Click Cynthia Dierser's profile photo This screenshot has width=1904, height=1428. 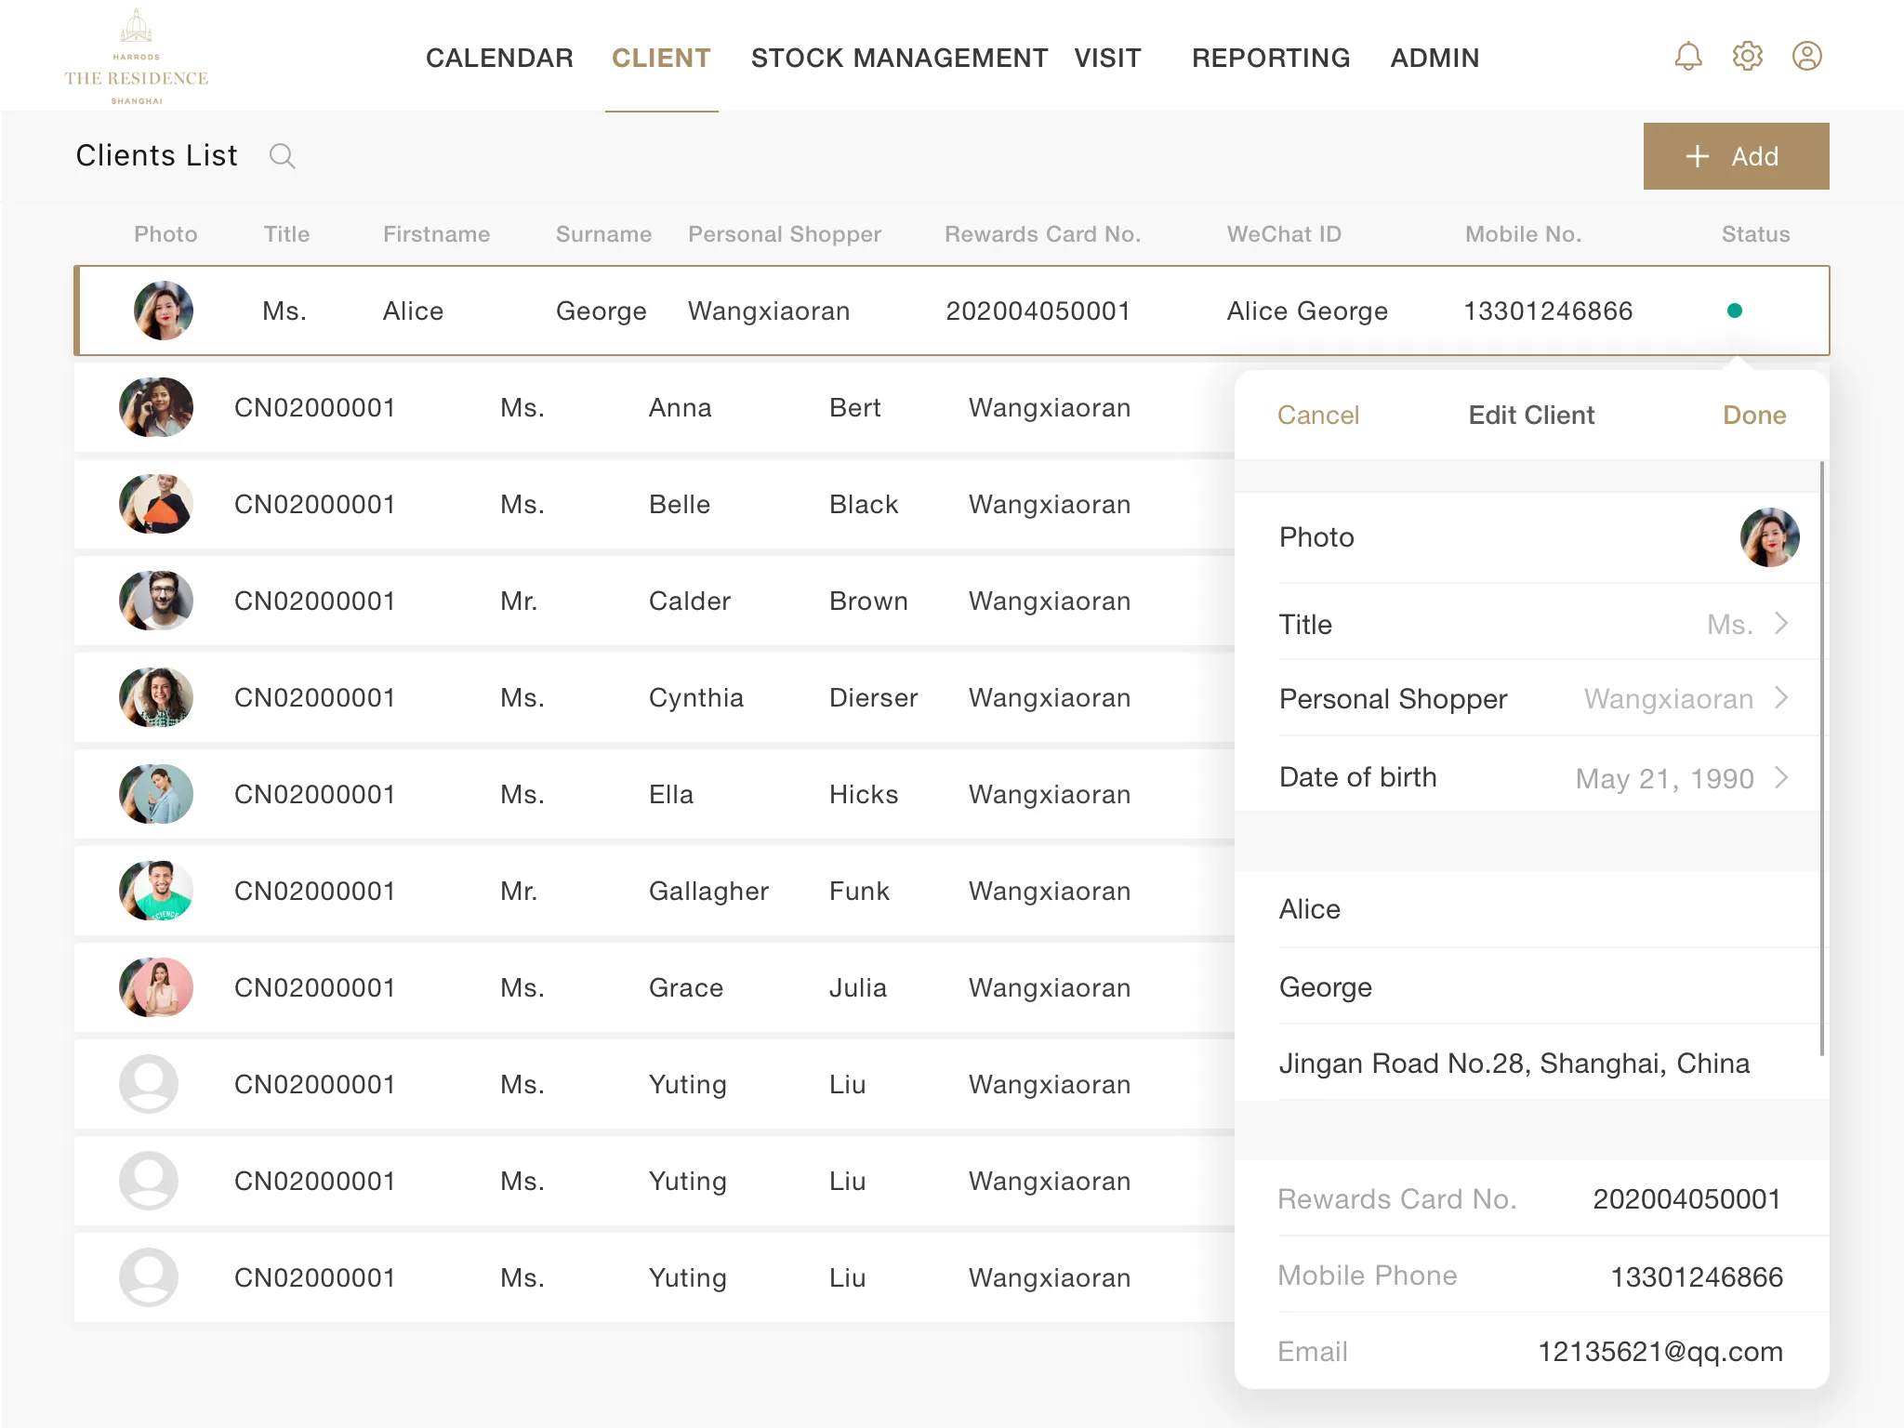pyautogui.click(x=156, y=697)
